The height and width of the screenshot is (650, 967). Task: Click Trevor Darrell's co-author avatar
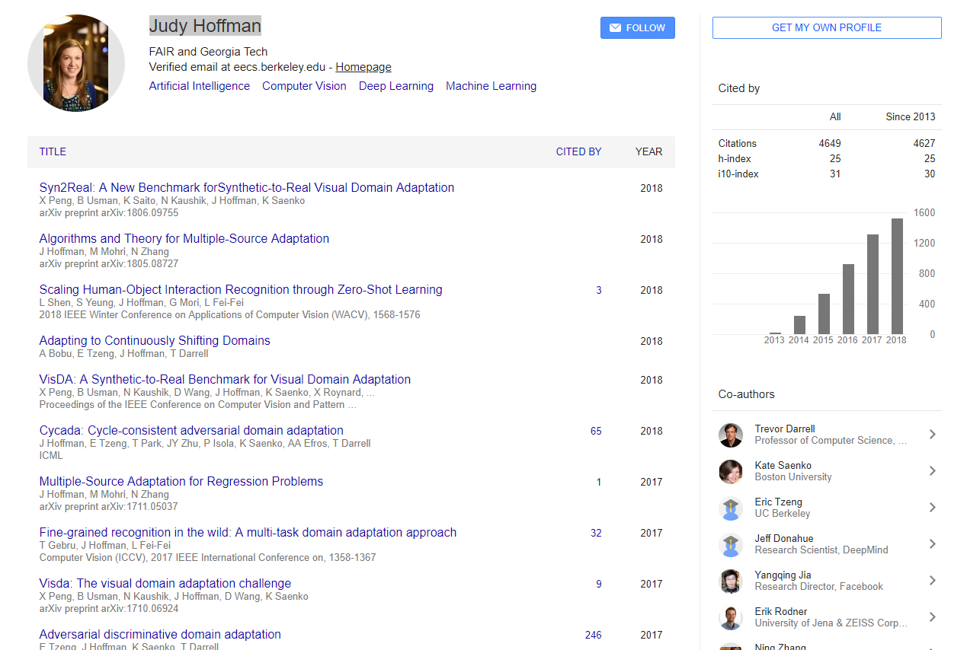coord(731,435)
